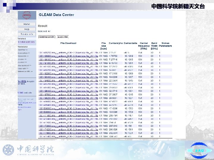Viewport: 214px width, 160px height.
Task: Select the Centeralpha value 17.3168
Action: click(x=113, y=73)
